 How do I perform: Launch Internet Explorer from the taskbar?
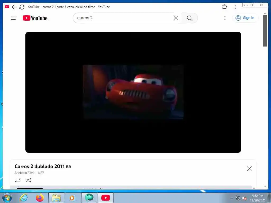point(24,198)
